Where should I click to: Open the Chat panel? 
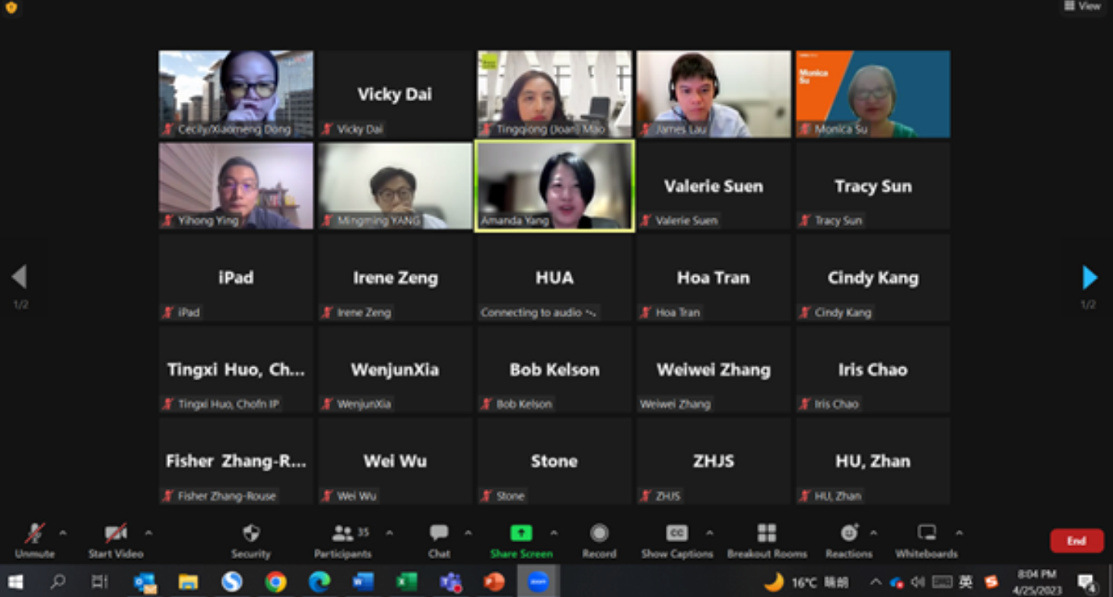point(439,534)
